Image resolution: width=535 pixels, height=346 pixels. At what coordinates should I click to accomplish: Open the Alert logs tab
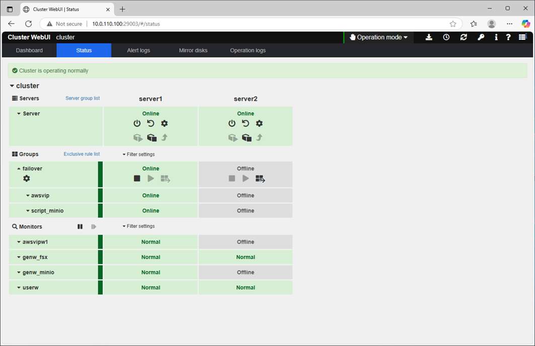(x=138, y=50)
